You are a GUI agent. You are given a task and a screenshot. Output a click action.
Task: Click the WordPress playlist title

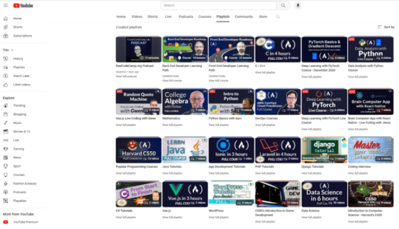216,211
